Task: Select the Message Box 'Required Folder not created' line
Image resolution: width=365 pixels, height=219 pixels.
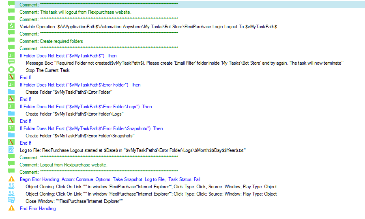Action: pos(185,63)
